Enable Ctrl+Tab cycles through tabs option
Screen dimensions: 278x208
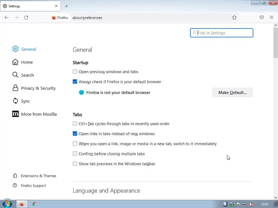click(x=75, y=123)
